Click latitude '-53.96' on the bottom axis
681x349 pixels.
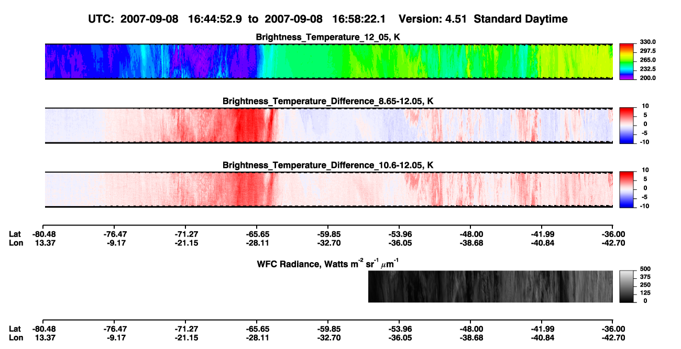pyautogui.click(x=399, y=329)
